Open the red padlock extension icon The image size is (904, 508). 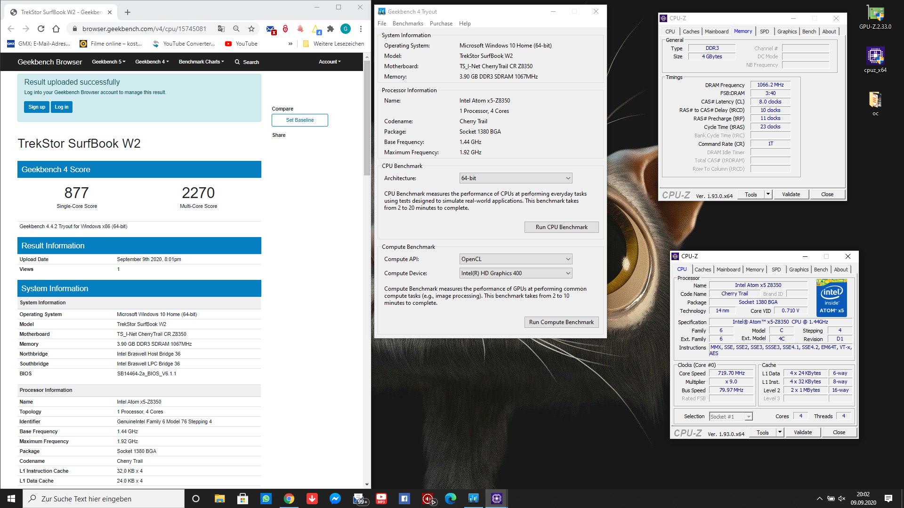click(x=285, y=29)
